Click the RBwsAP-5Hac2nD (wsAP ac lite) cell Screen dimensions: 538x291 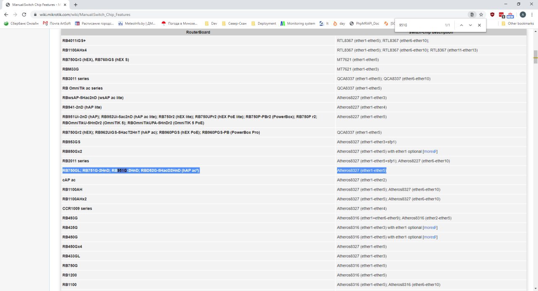(x=198, y=97)
